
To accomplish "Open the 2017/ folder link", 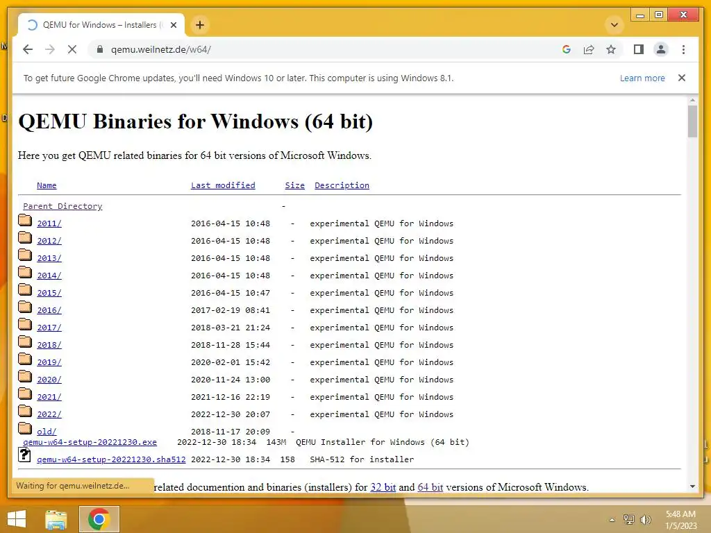I will (x=49, y=328).
